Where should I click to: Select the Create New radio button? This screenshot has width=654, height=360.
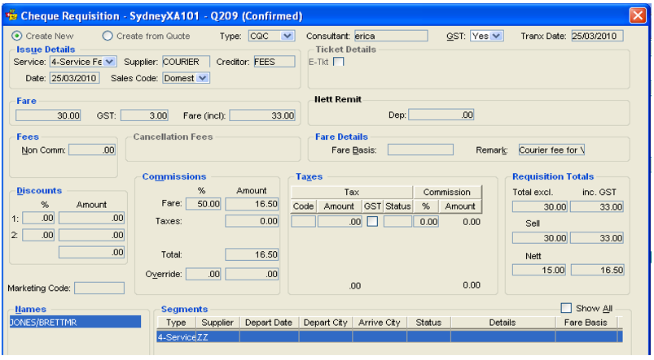click(x=16, y=36)
